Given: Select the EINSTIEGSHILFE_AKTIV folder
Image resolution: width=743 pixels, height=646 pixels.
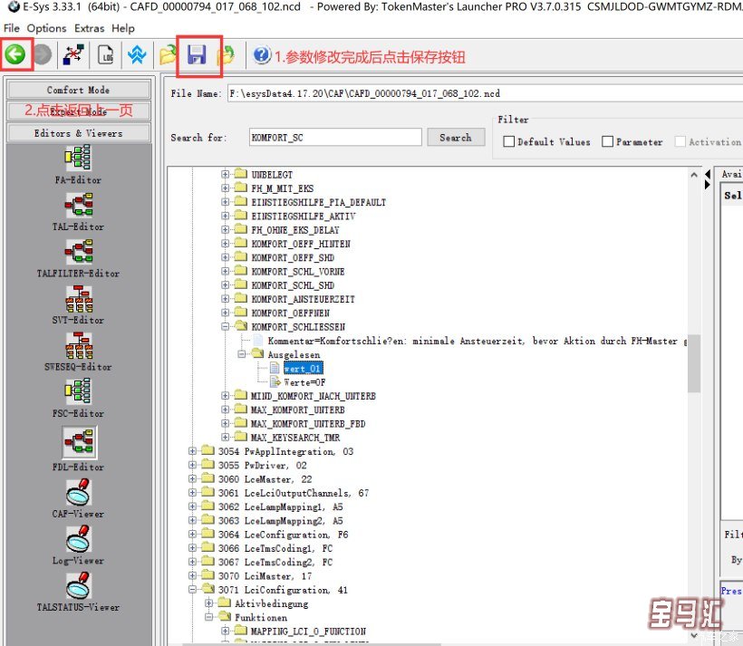Looking at the screenshot, I should pos(304,217).
